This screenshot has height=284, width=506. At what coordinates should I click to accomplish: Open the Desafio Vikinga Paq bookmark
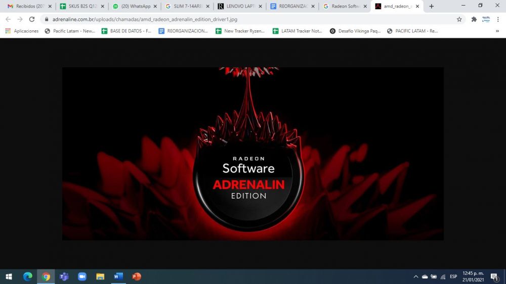[x=355, y=31]
